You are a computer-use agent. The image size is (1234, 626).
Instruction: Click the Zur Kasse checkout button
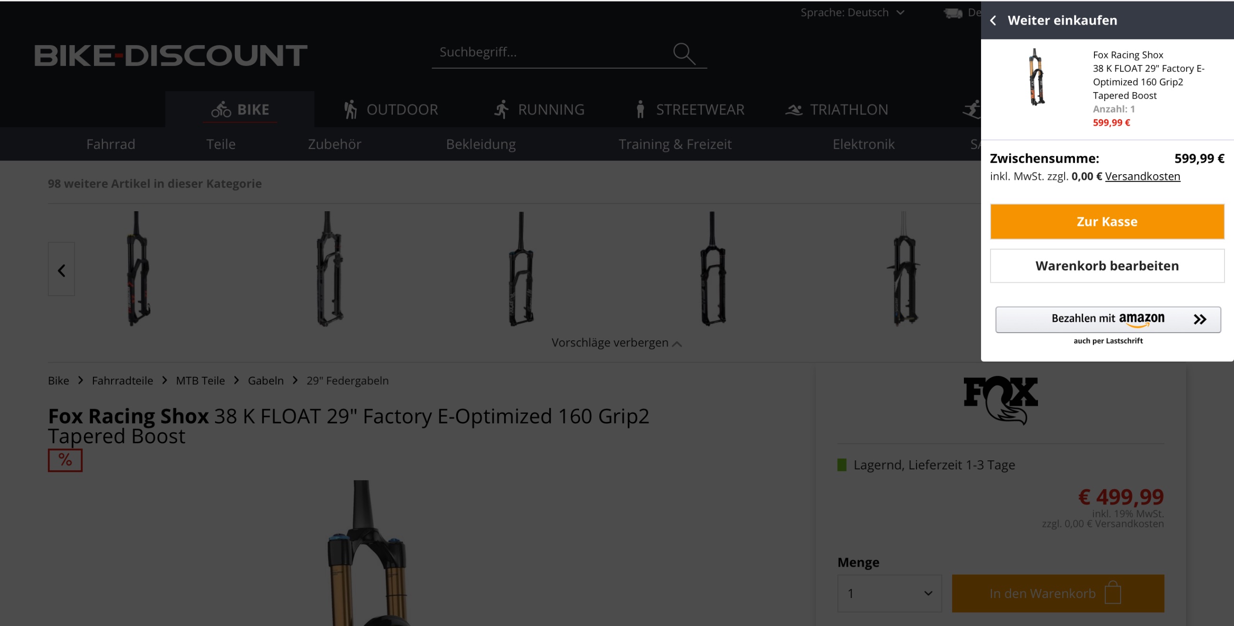tap(1107, 222)
